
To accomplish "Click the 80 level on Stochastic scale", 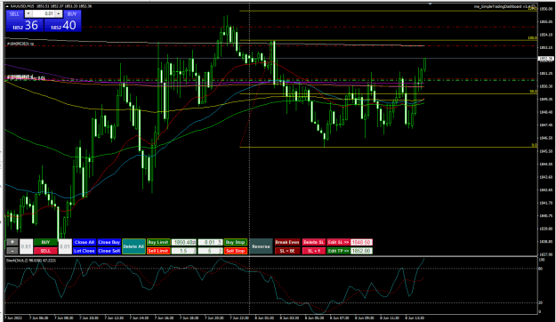I will pos(541,269).
